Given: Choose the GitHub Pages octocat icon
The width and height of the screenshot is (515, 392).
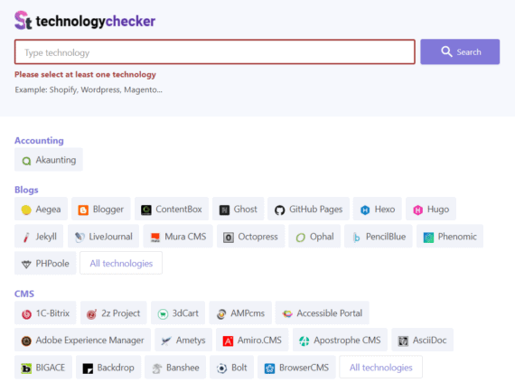Looking at the screenshot, I should (279, 210).
